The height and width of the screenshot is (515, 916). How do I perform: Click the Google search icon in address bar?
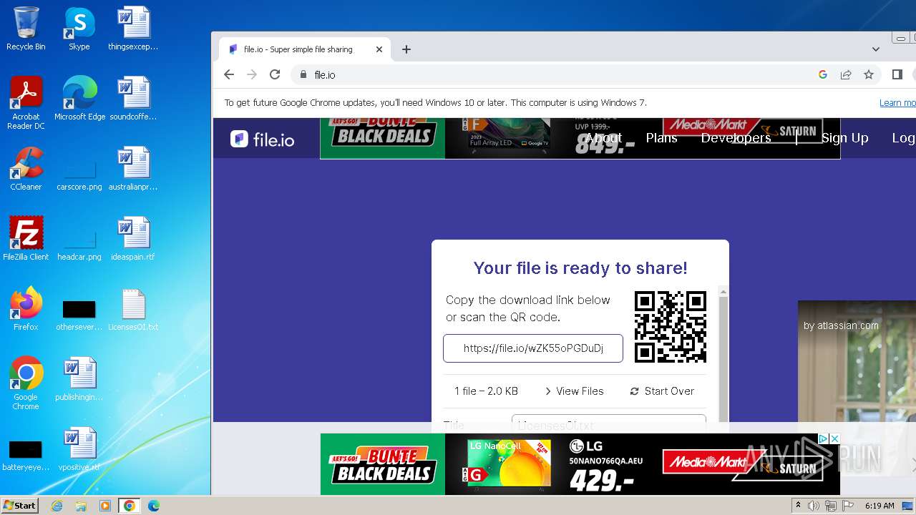point(823,74)
